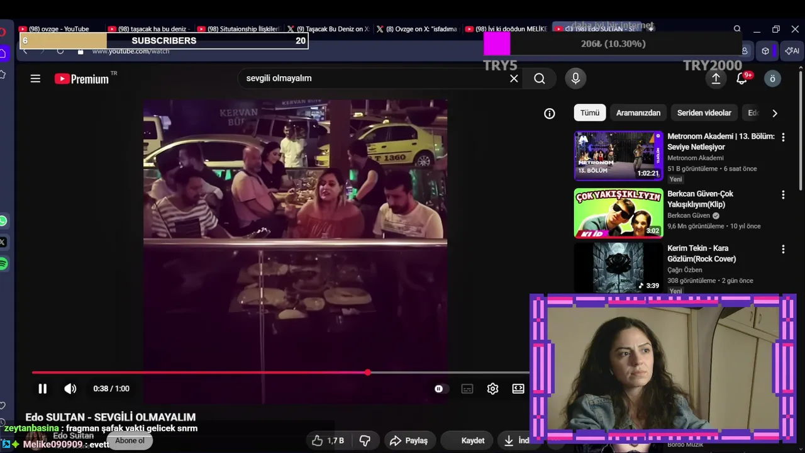Switch to '(98) taşacak ha bu deniz' tab
Screen dimensions: 805x453
149,29
